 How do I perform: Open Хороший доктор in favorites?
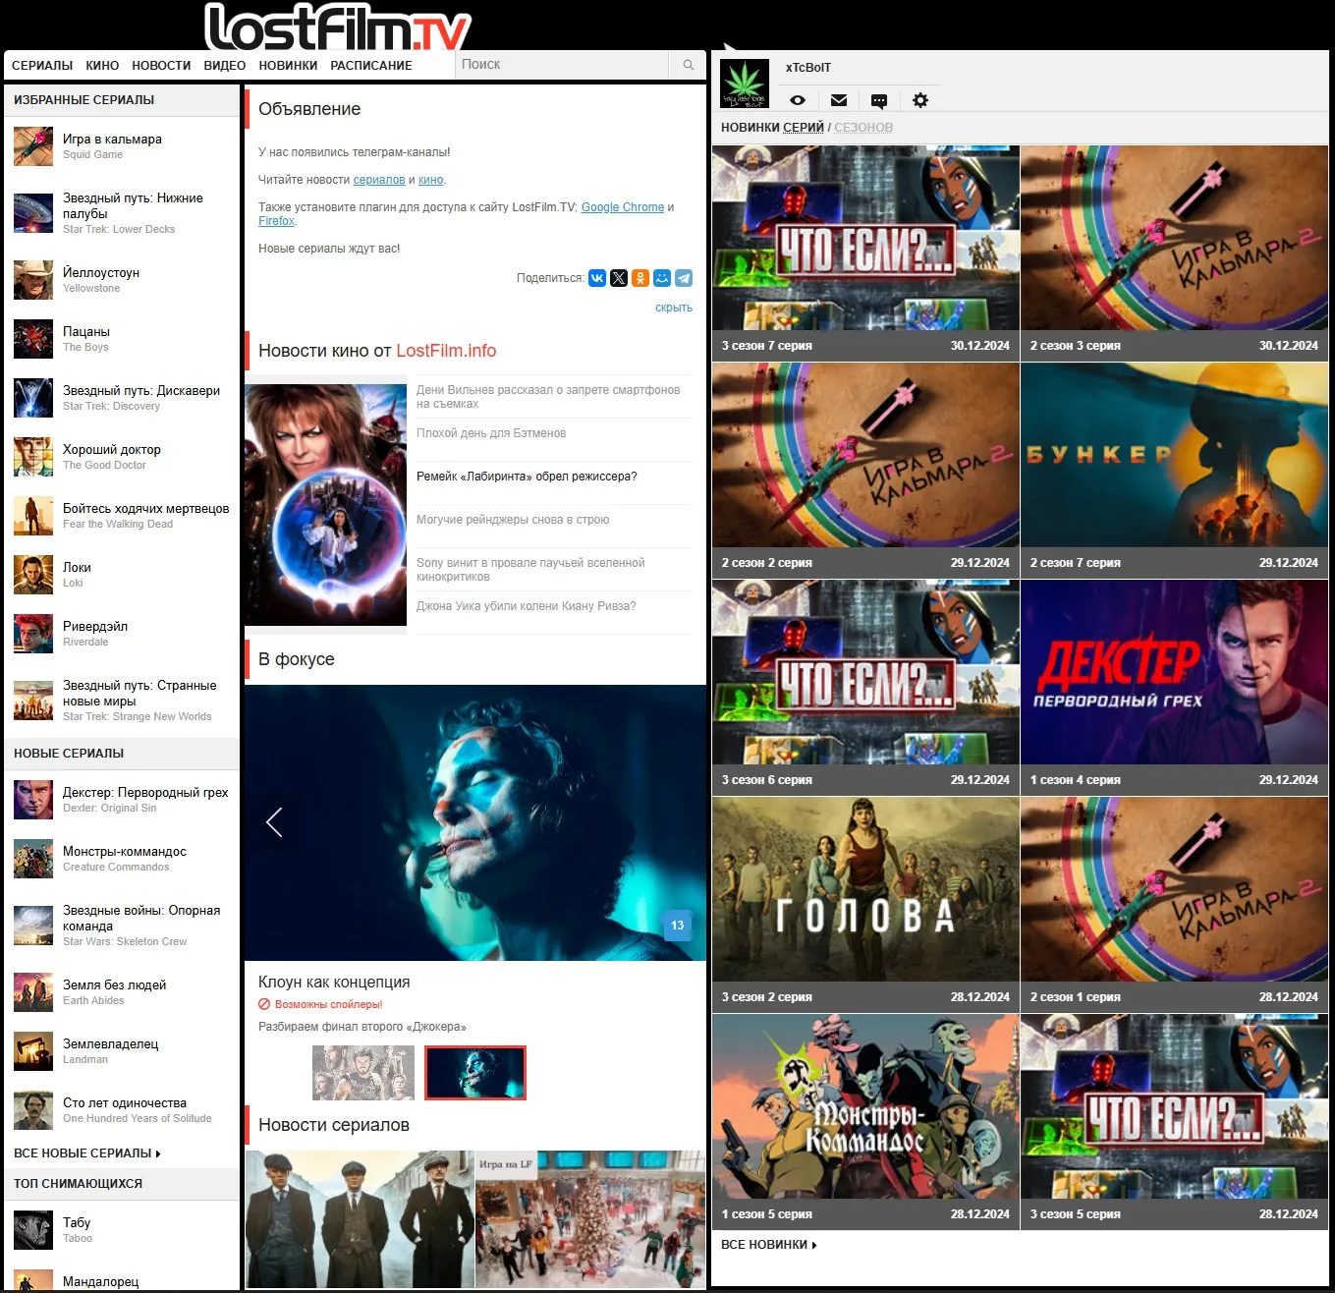pos(112,450)
